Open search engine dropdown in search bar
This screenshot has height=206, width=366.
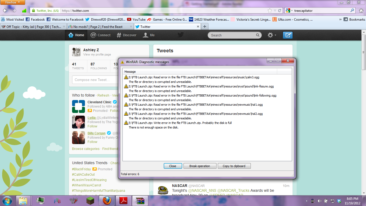[x=290, y=11]
